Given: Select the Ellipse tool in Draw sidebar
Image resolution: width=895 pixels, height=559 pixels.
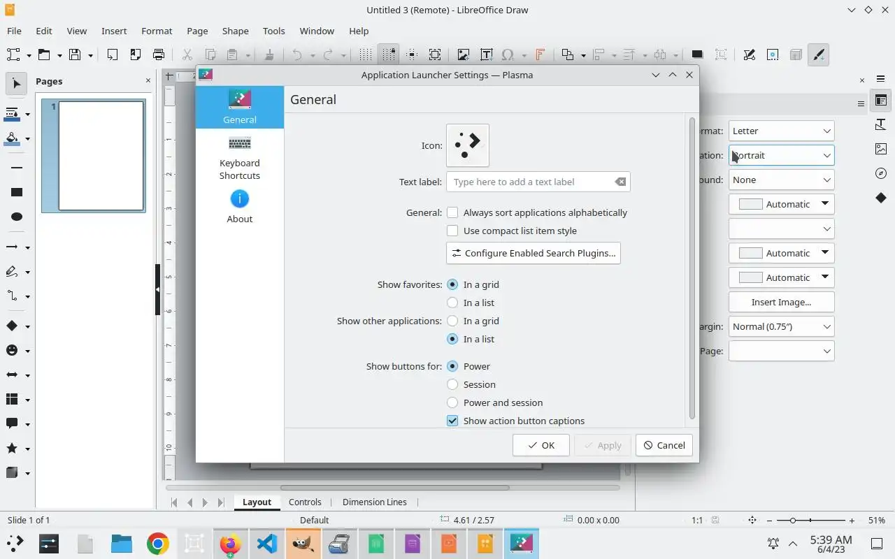Looking at the screenshot, I should tap(16, 217).
